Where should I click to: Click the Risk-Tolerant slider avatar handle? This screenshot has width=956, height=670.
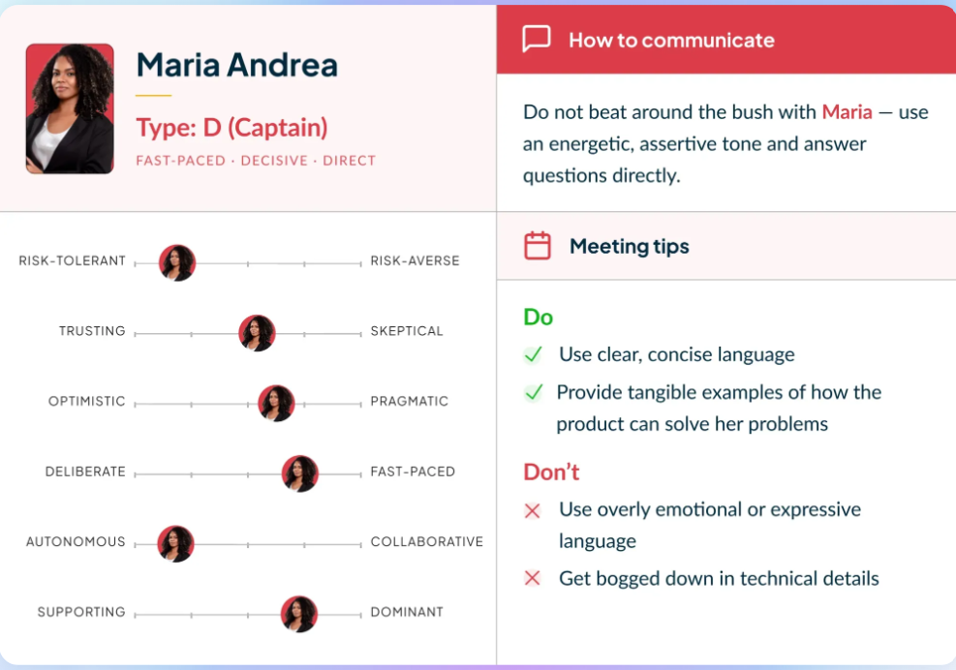tap(177, 262)
